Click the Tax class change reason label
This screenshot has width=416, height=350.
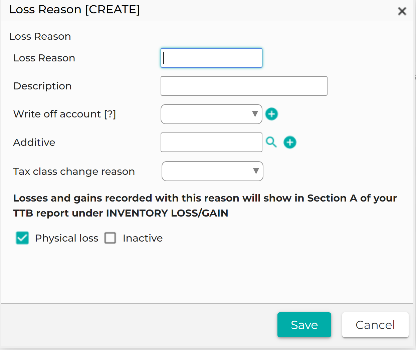[74, 171]
